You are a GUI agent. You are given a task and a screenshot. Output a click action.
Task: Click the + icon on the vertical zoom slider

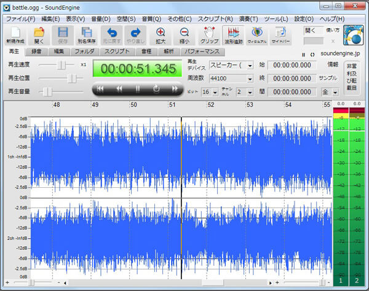(277, 282)
